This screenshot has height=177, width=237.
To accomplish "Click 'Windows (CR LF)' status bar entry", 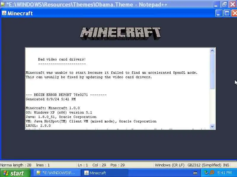I will (x=170, y=165).
